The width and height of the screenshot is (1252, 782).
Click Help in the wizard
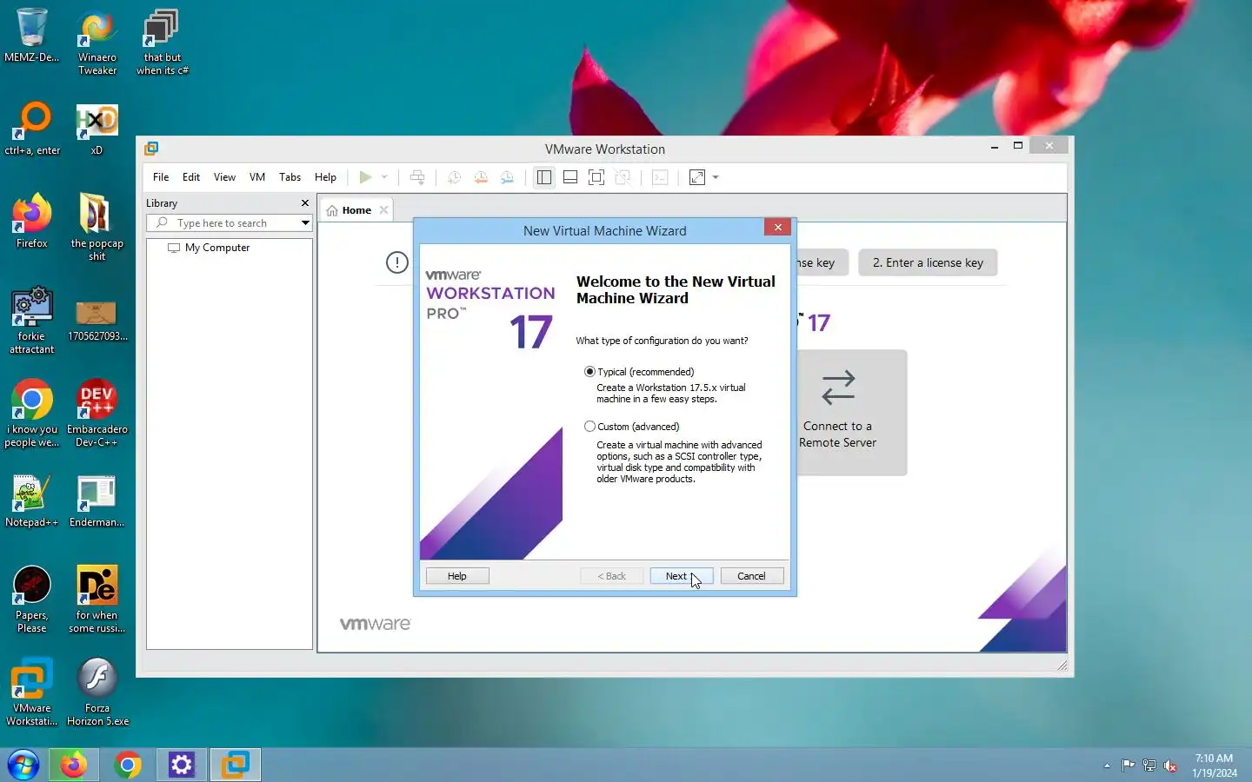[457, 576]
